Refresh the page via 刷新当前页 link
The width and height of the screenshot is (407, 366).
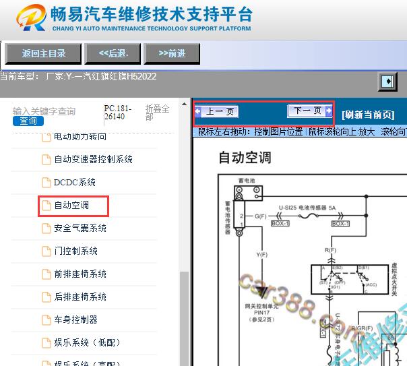(x=368, y=115)
